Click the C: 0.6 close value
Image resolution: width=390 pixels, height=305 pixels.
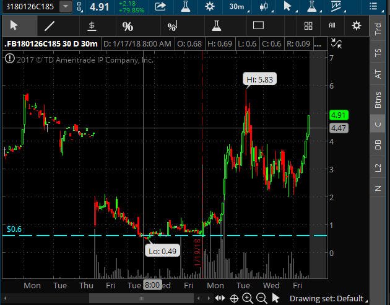point(271,44)
